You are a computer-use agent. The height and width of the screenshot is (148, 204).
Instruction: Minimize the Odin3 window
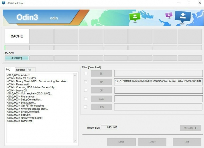click(x=178, y=3)
